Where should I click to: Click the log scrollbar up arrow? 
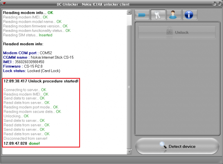click(129, 12)
